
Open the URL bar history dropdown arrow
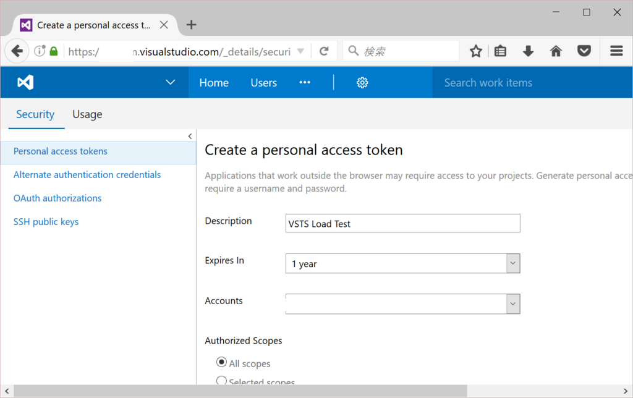[300, 51]
